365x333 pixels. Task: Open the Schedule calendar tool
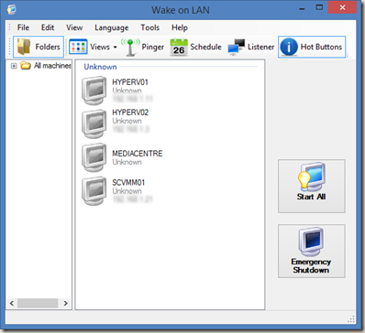point(195,47)
